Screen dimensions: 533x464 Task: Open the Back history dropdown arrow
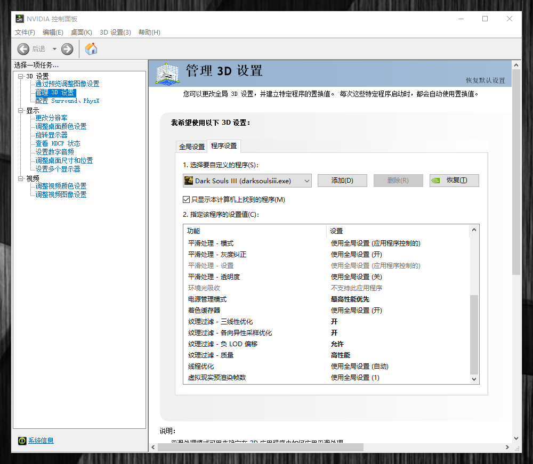tap(54, 49)
